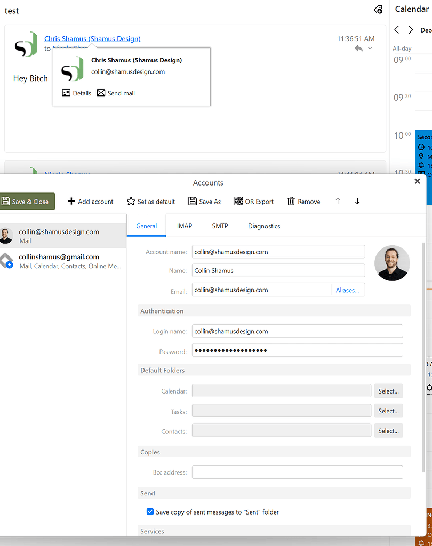Navigate calendar to the previous period
This screenshot has width=432, height=546.
click(396, 30)
